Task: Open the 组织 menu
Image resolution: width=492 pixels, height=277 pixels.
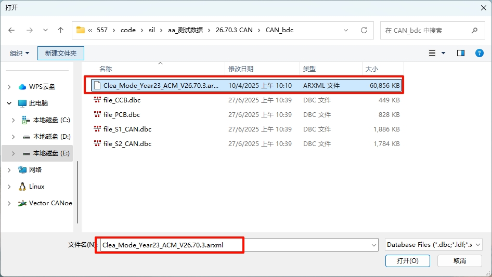Action: [20, 53]
